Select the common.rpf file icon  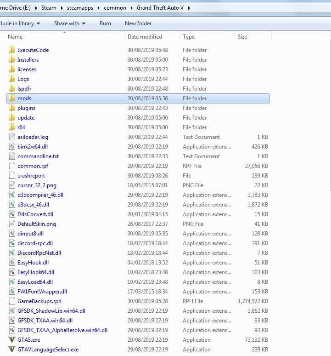[12, 166]
